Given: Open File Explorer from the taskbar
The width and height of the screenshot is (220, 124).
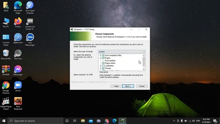Looking at the screenshot, I should pyautogui.click(x=83, y=121).
